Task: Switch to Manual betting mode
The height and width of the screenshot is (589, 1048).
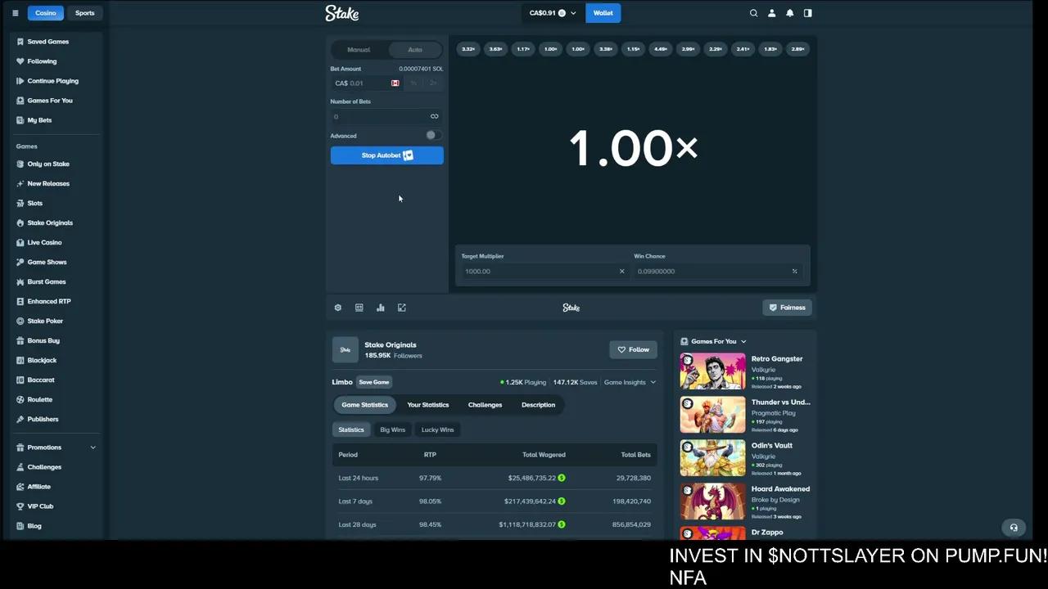Action: [359, 50]
